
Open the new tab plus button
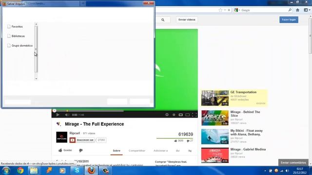pyautogui.click(x=83, y=3)
